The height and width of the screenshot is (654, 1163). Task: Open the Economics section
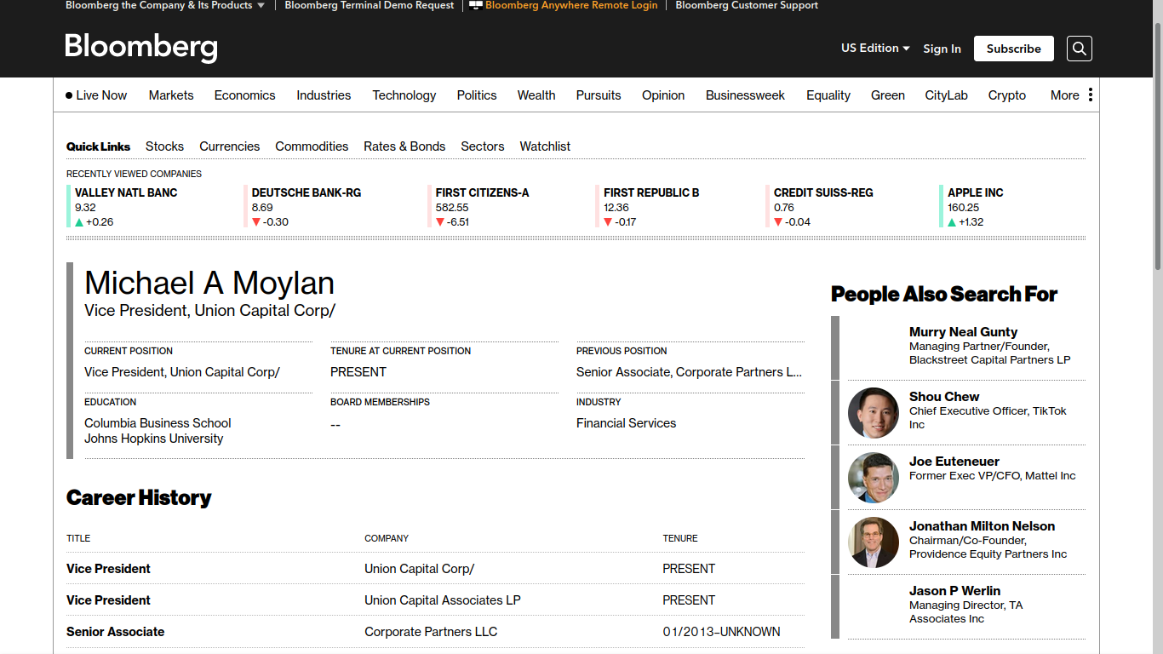click(244, 95)
